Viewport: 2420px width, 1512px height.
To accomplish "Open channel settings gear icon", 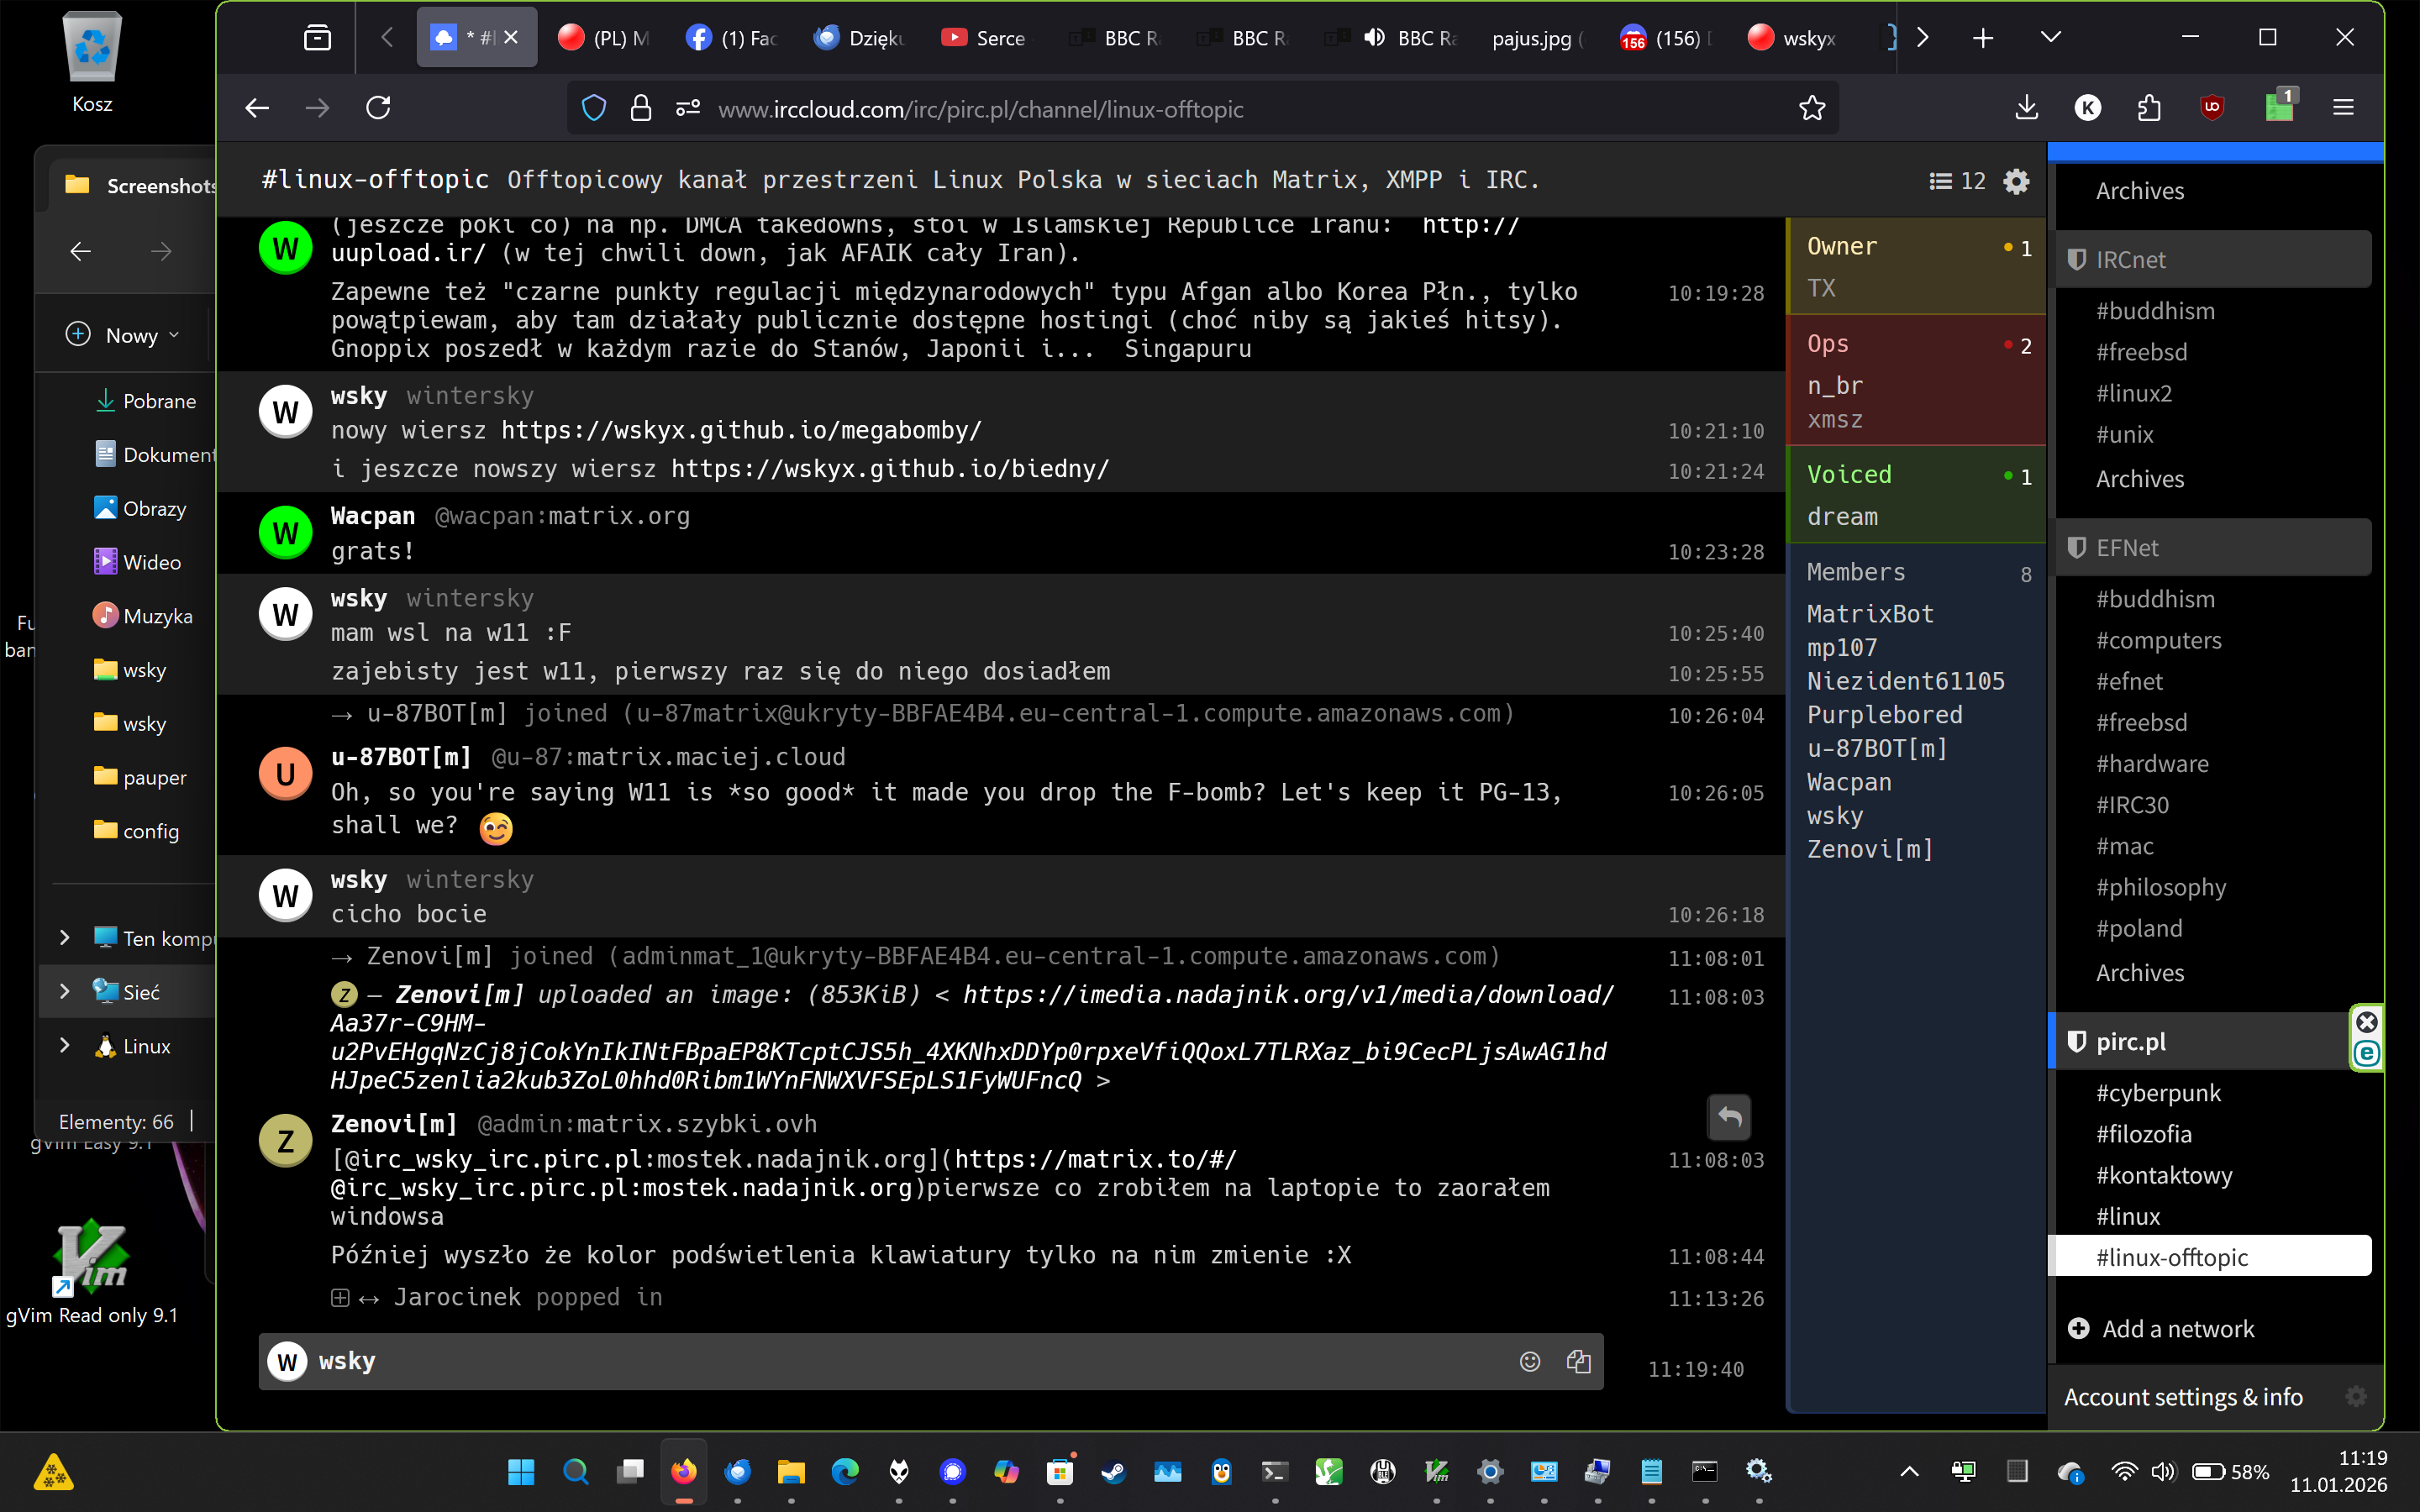I will [x=2016, y=181].
